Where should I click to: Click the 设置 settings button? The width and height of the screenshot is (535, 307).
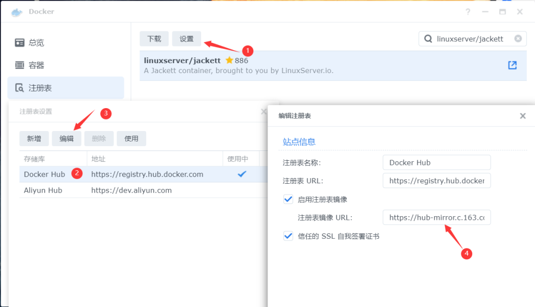tap(187, 39)
